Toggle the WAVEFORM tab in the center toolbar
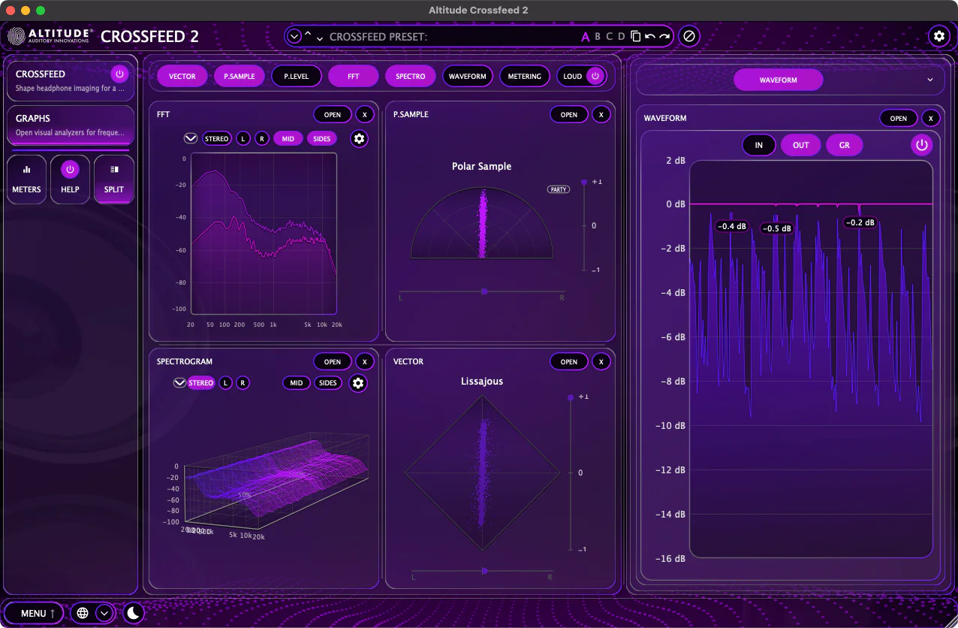The width and height of the screenshot is (958, 628). (468, 76)
